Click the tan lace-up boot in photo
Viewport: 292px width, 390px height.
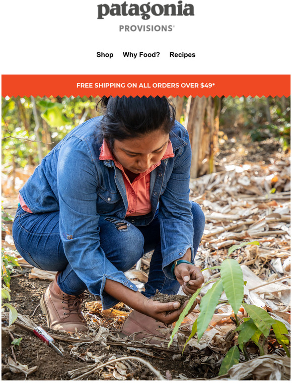point(63,305)
